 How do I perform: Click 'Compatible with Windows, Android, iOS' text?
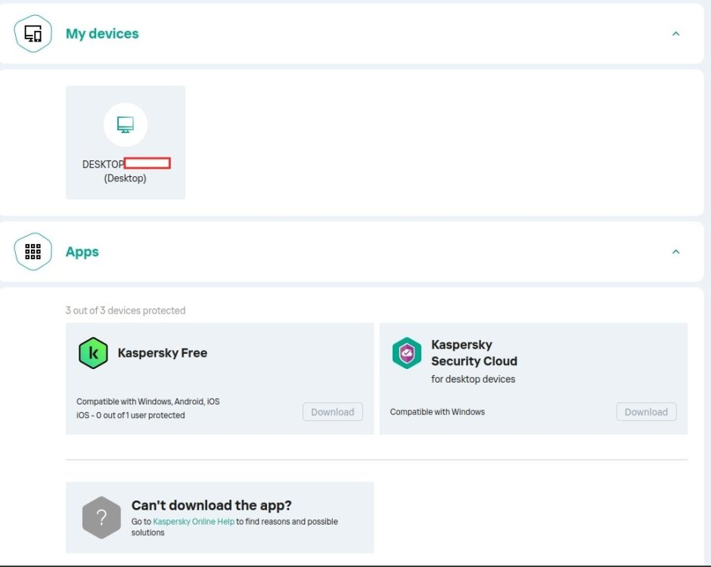(147, 401)
